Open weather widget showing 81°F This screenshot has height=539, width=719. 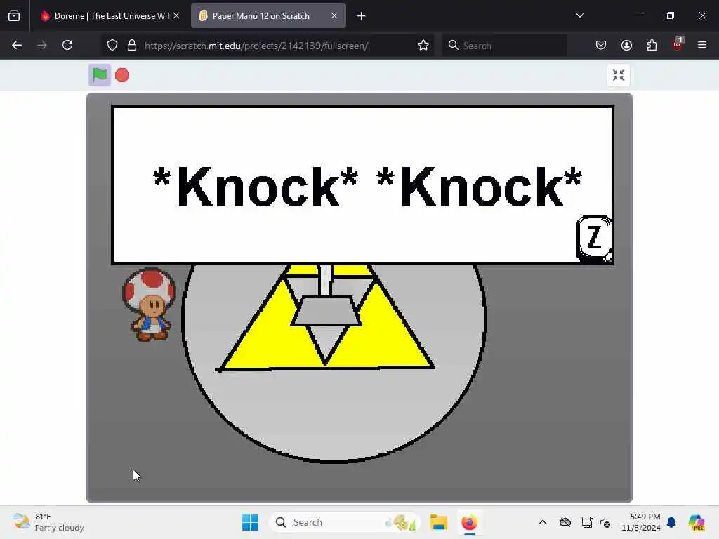[48, 522]
